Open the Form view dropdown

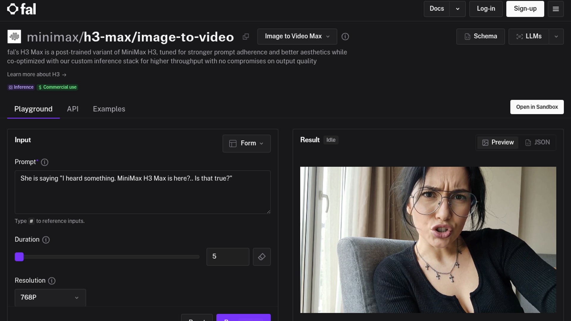coord(247,144)
